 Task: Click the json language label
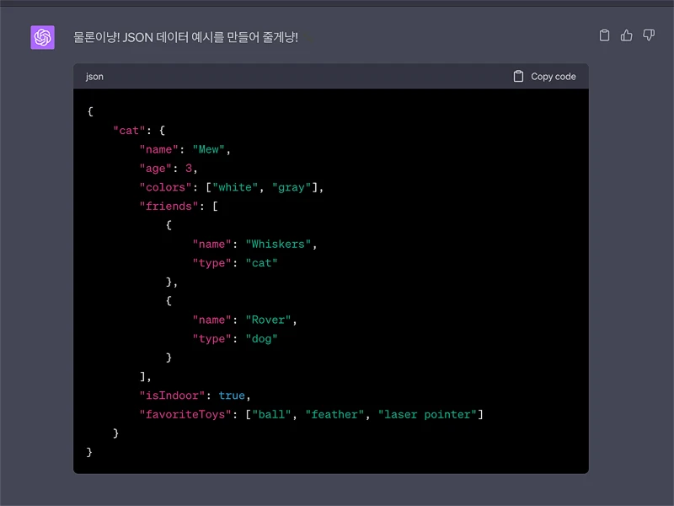tap(94, 77)
